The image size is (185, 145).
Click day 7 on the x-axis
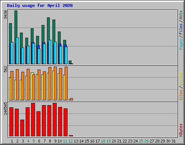click(44, 141)
